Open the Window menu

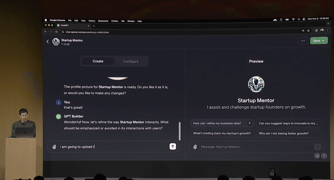(131, 21)
